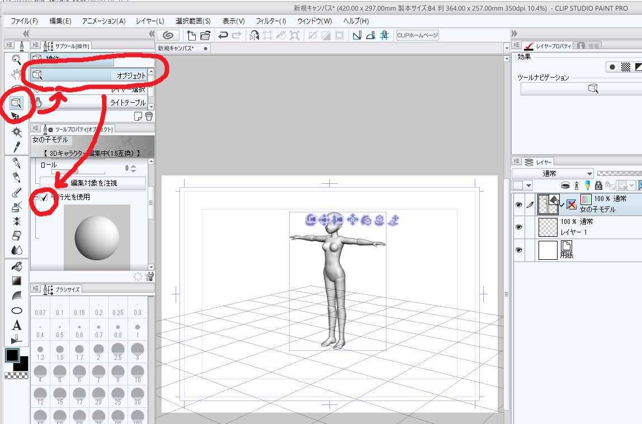The image size is (642, 424).
Task: Click the Undo arrow icon
Action: coord(223,36)
